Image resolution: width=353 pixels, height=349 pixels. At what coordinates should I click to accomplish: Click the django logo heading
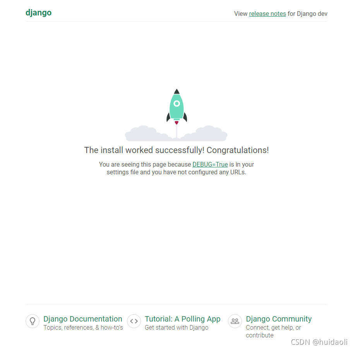tap(38, 13)
